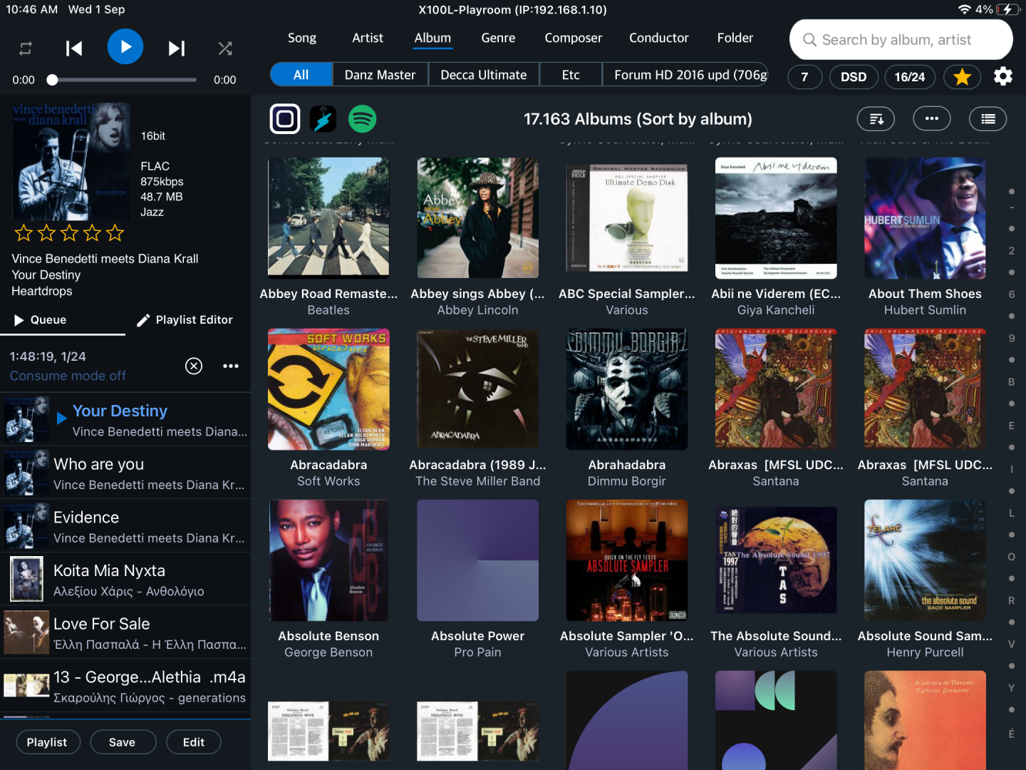Open settings gear icon
The width and height of the screenshot is (1026, 770).
(x=1003, y=76)
